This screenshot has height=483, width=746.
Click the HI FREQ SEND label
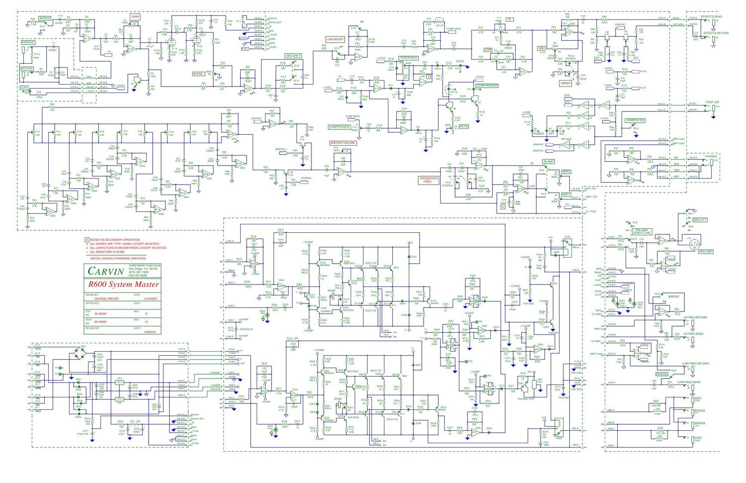tap(693, 334)
